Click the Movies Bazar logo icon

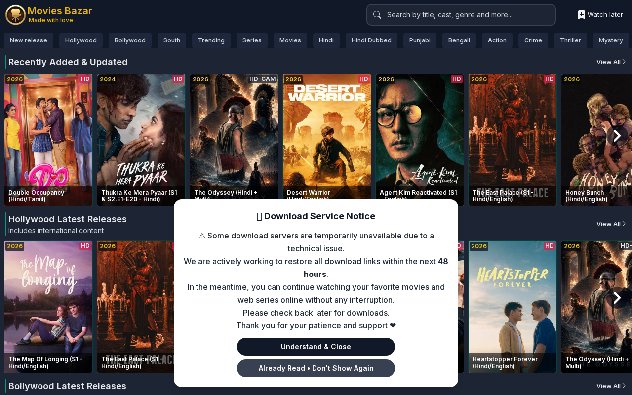[x=15, y=15]
